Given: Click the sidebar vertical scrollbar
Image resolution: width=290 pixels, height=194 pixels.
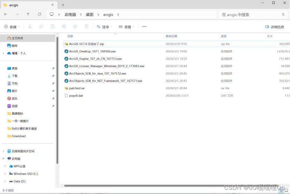Looking at the screenshot, I should tap(57, 100).
